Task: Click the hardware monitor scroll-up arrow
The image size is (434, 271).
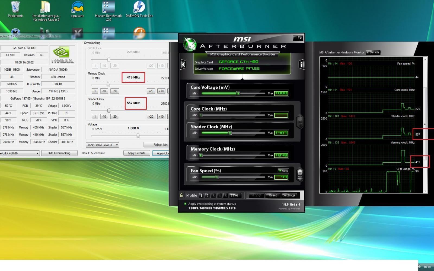Action: 425,59
